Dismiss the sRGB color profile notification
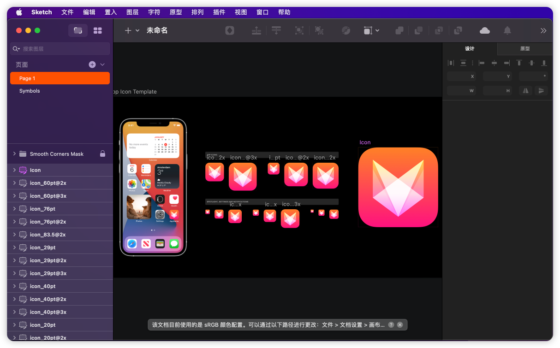Viewport: 560px width, 348px height. pos(400,324)
